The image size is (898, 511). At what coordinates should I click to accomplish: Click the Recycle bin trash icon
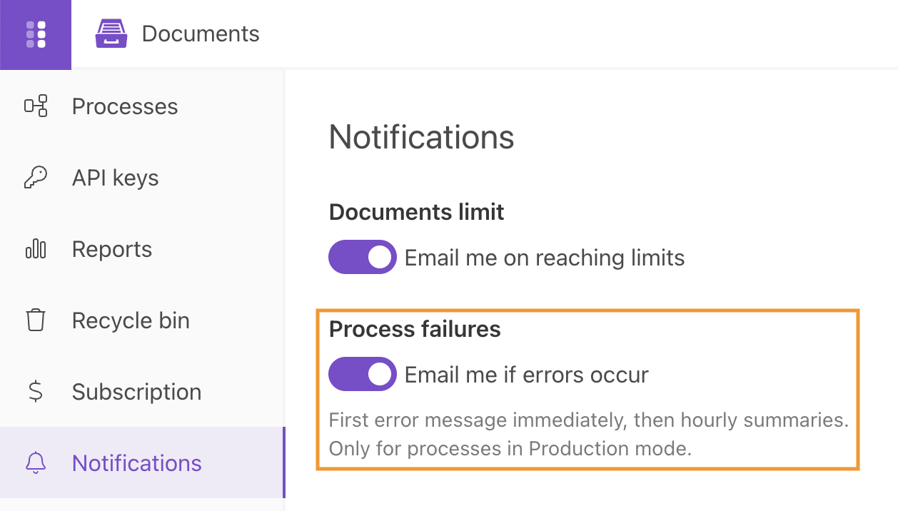point(34,320)
